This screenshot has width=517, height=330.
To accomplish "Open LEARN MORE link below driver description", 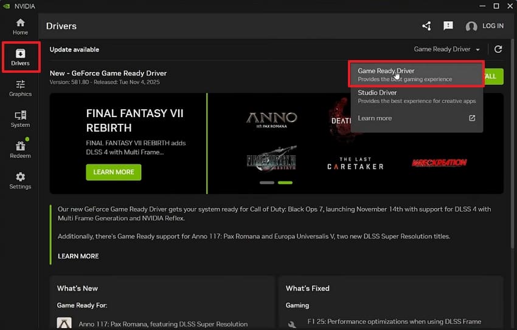I will (78, 256).
